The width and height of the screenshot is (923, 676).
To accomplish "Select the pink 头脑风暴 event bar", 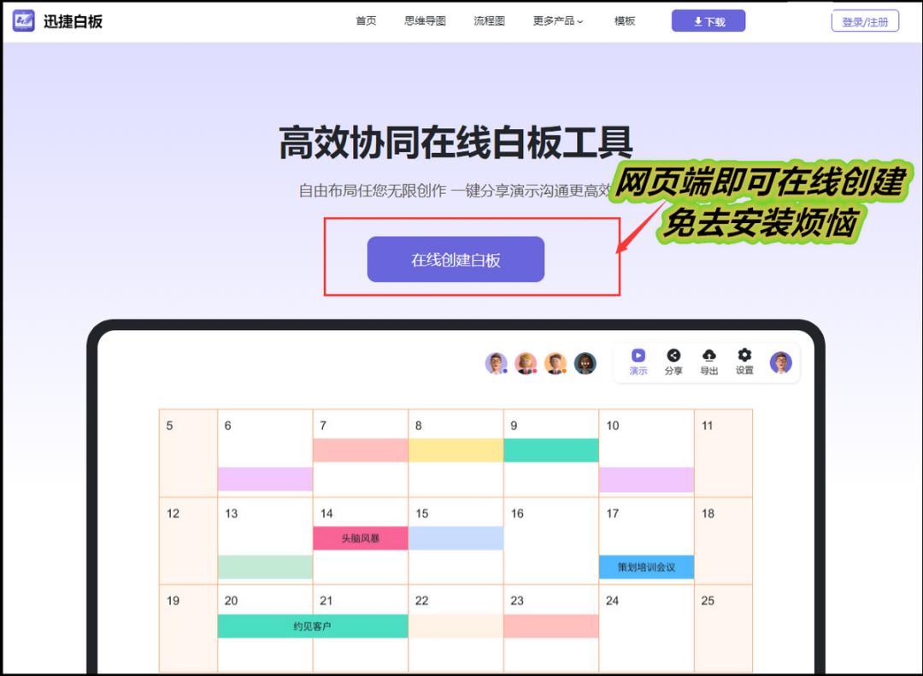I will point(360,538).
